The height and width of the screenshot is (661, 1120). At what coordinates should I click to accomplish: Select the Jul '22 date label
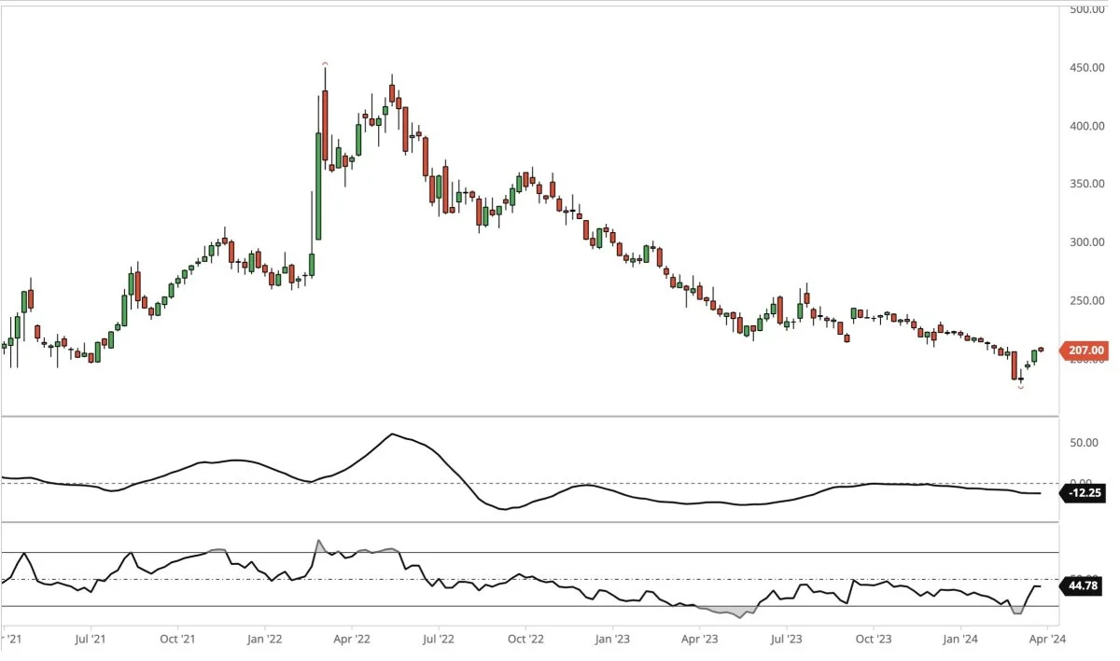coord(438,640)
